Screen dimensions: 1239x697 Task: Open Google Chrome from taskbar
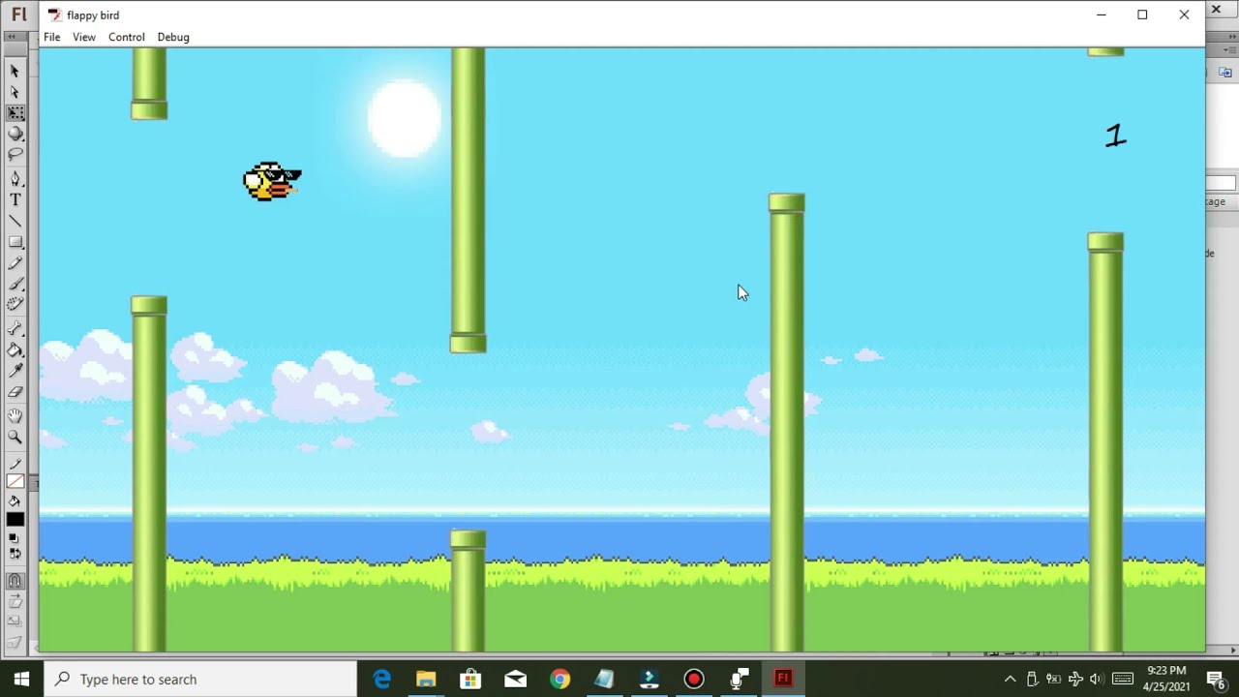[x=559, y=679]
